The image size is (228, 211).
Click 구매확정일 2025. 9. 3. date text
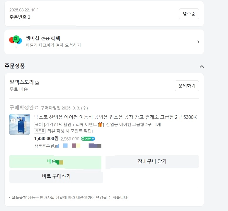[64, 108]
